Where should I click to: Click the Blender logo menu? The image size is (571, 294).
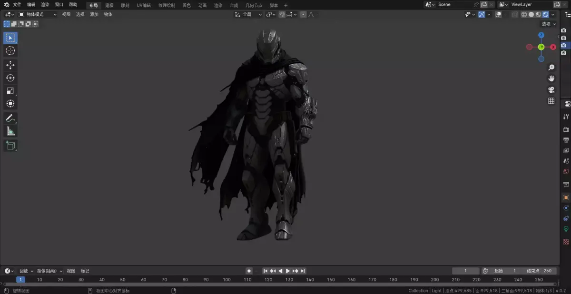7,4
